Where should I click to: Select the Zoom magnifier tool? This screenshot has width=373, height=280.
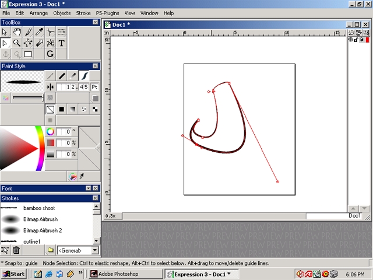pos(17,43)
